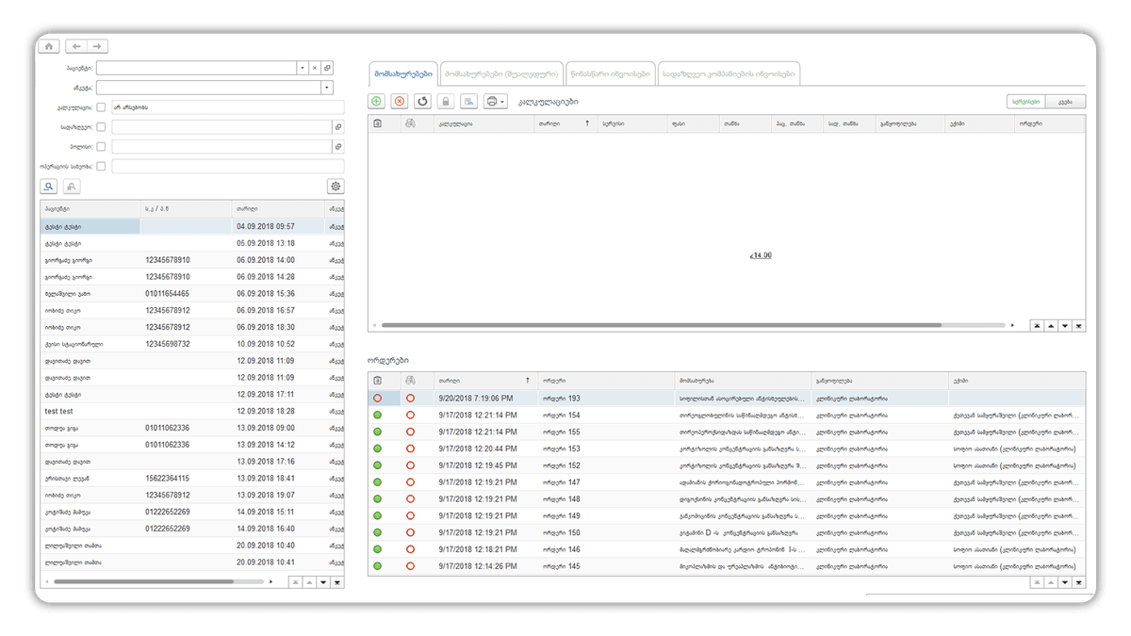
Task: Add new item with green plus icon
Action: [x=377, y=101]
